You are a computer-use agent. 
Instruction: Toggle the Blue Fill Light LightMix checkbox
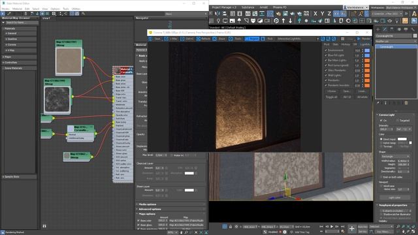[326, 55]
